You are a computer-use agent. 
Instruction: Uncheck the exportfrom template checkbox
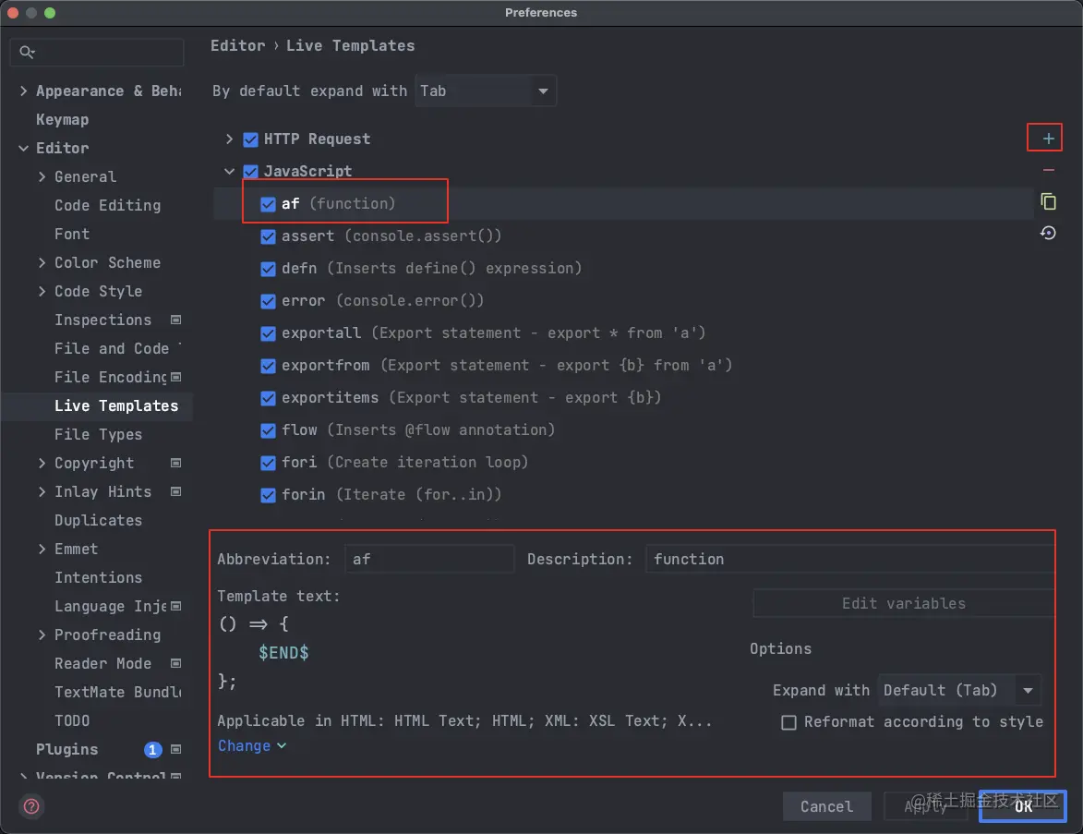(x=268, y=366)
